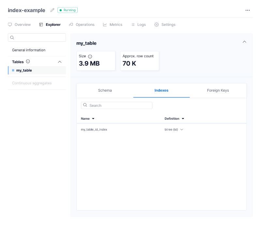
Task: Open the Metrics tab
Action: pyautogui.click(x=113, y=24)
